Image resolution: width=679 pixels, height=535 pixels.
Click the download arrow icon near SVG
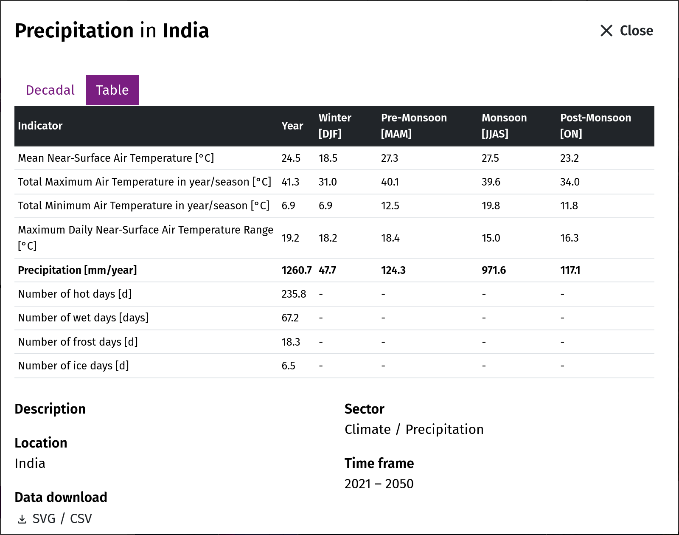[22, 519]
